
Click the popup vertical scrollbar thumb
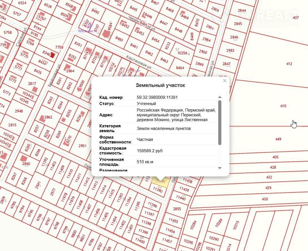click(220, 123)
